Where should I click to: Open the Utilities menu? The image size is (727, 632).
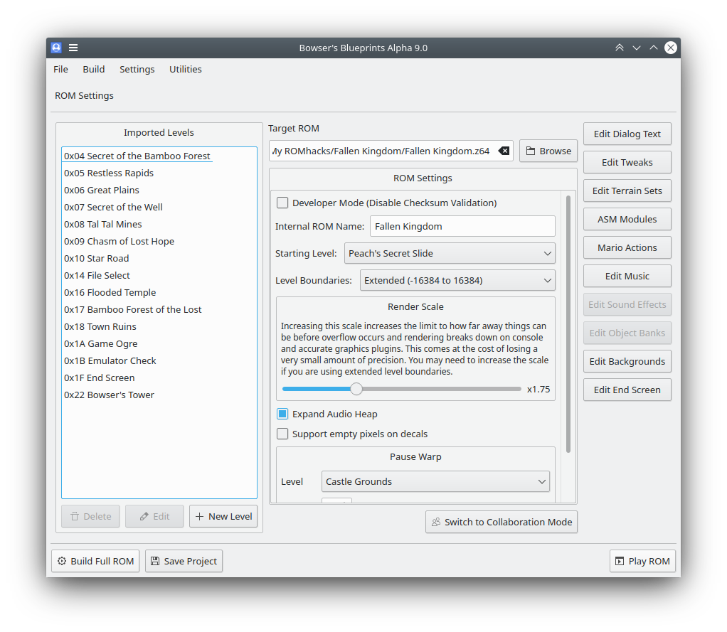click(x=186, y=70)
